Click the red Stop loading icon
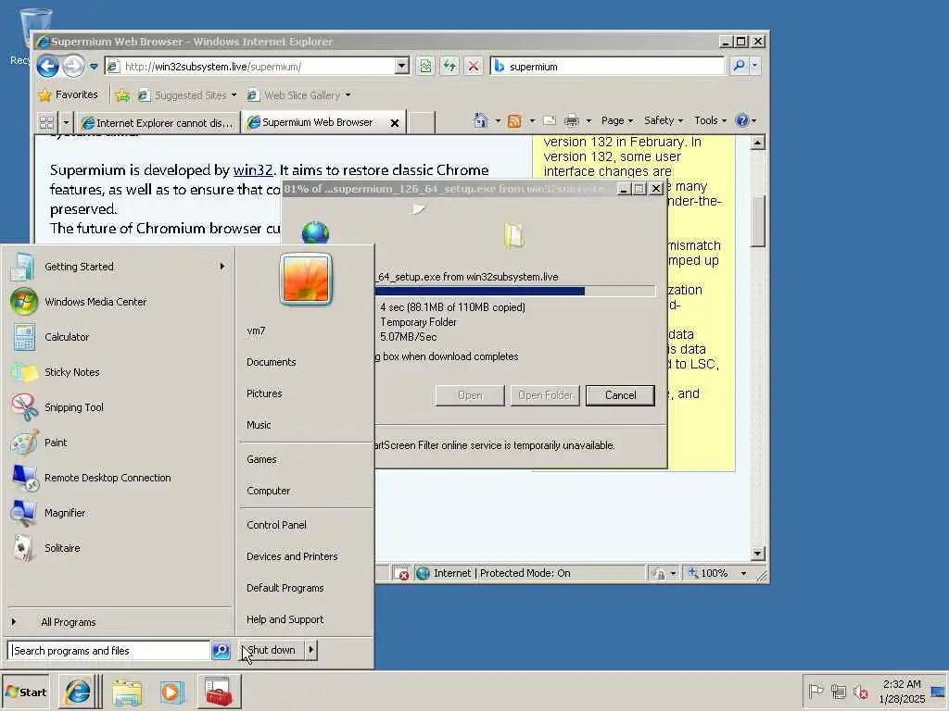 [474, 66]
